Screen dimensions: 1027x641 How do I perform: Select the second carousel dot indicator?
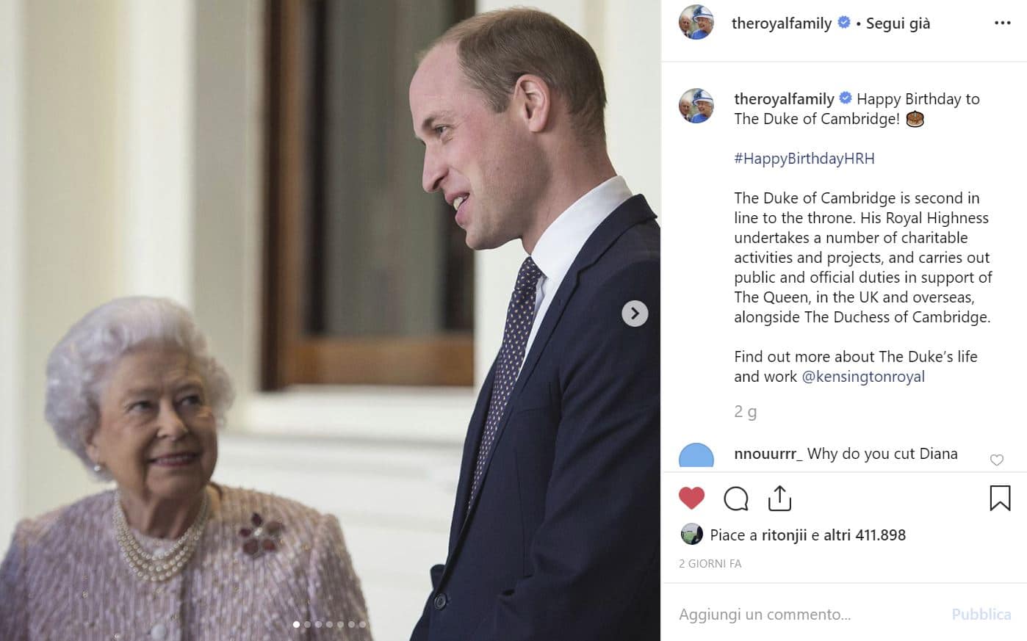coord(307,625)
